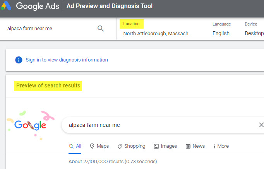Screen dimensions: 264x169
Task: Expand the More search options menu
Action: point(221,146)
